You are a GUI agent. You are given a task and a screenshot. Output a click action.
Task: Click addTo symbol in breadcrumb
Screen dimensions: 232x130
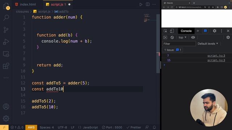coord(64,12)
